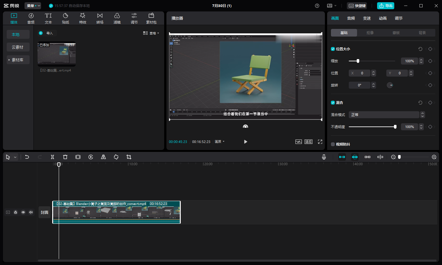Click the mirror flip icon in timeline toolbar

103,157
